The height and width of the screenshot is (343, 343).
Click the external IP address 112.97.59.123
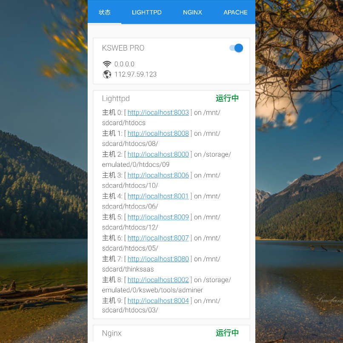click(135, 74)
